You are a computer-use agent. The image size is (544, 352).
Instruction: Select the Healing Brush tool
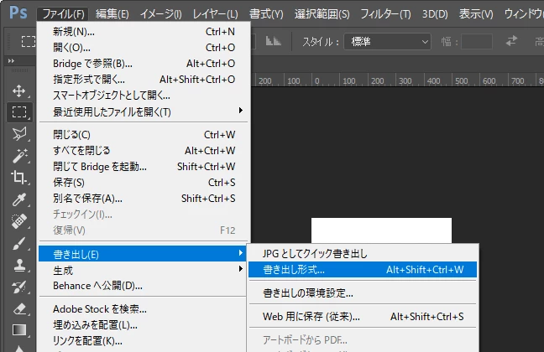[x=19, y=221]
